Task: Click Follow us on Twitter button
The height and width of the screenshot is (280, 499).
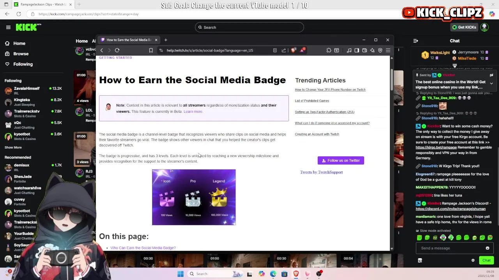Action: [341, 160]
